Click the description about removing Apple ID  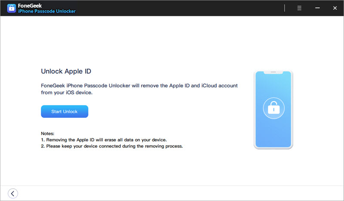pos(139,89)
